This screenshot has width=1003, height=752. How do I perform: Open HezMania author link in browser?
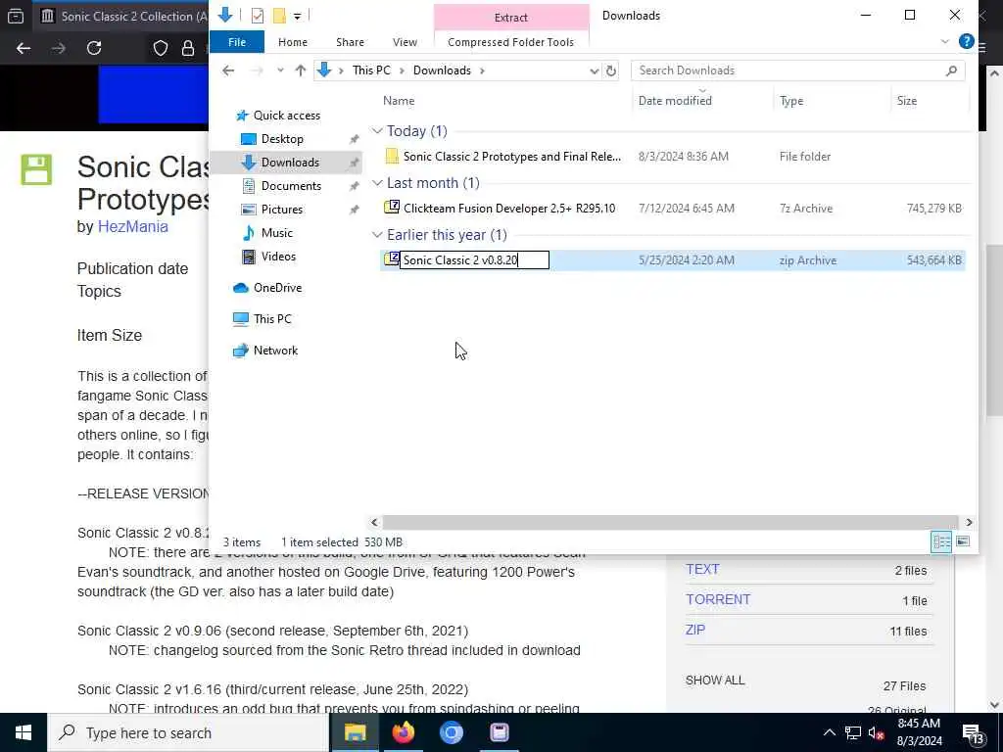pyautogui.click(x=132, y=227)
